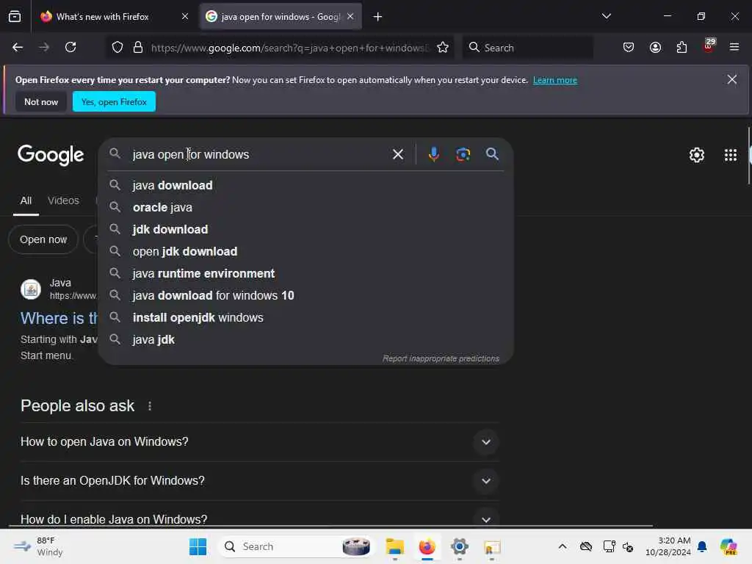Open Learn more link
Viewport: 752px width, 564px height.
pyautogui.click(x=555, y=80)
